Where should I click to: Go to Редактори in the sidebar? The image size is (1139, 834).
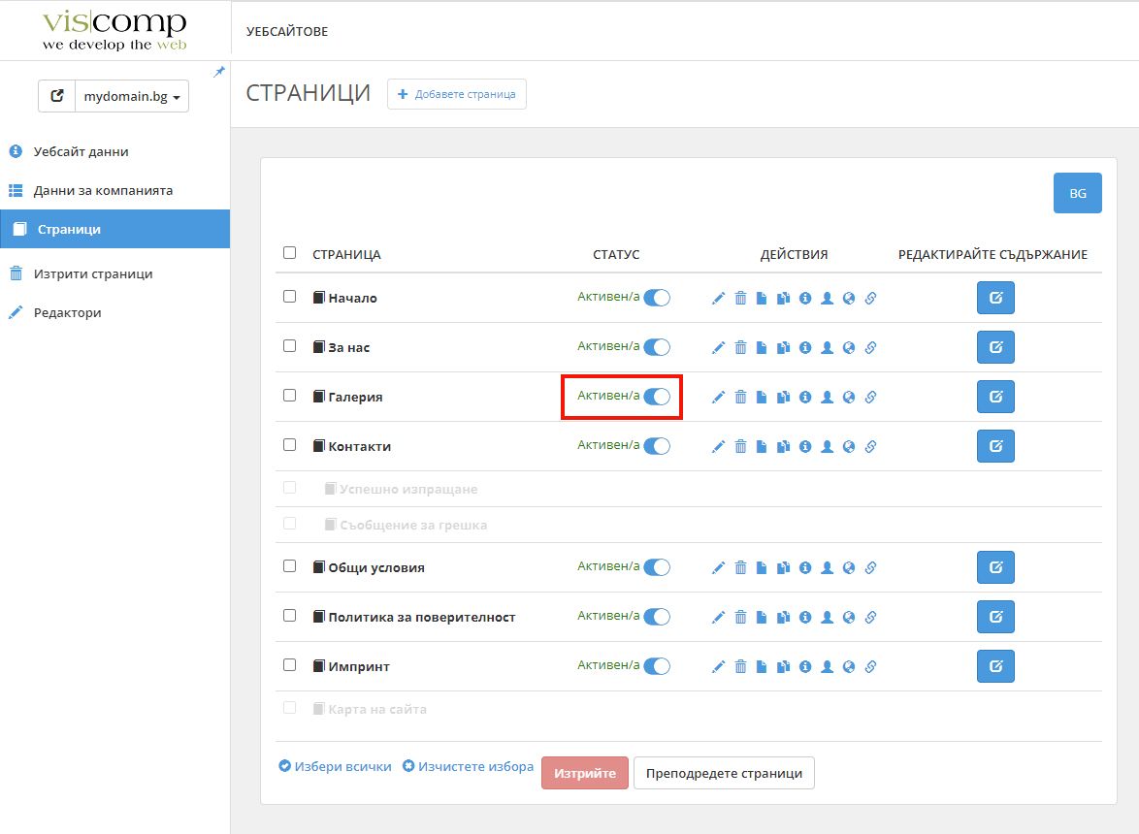point(67,313)
